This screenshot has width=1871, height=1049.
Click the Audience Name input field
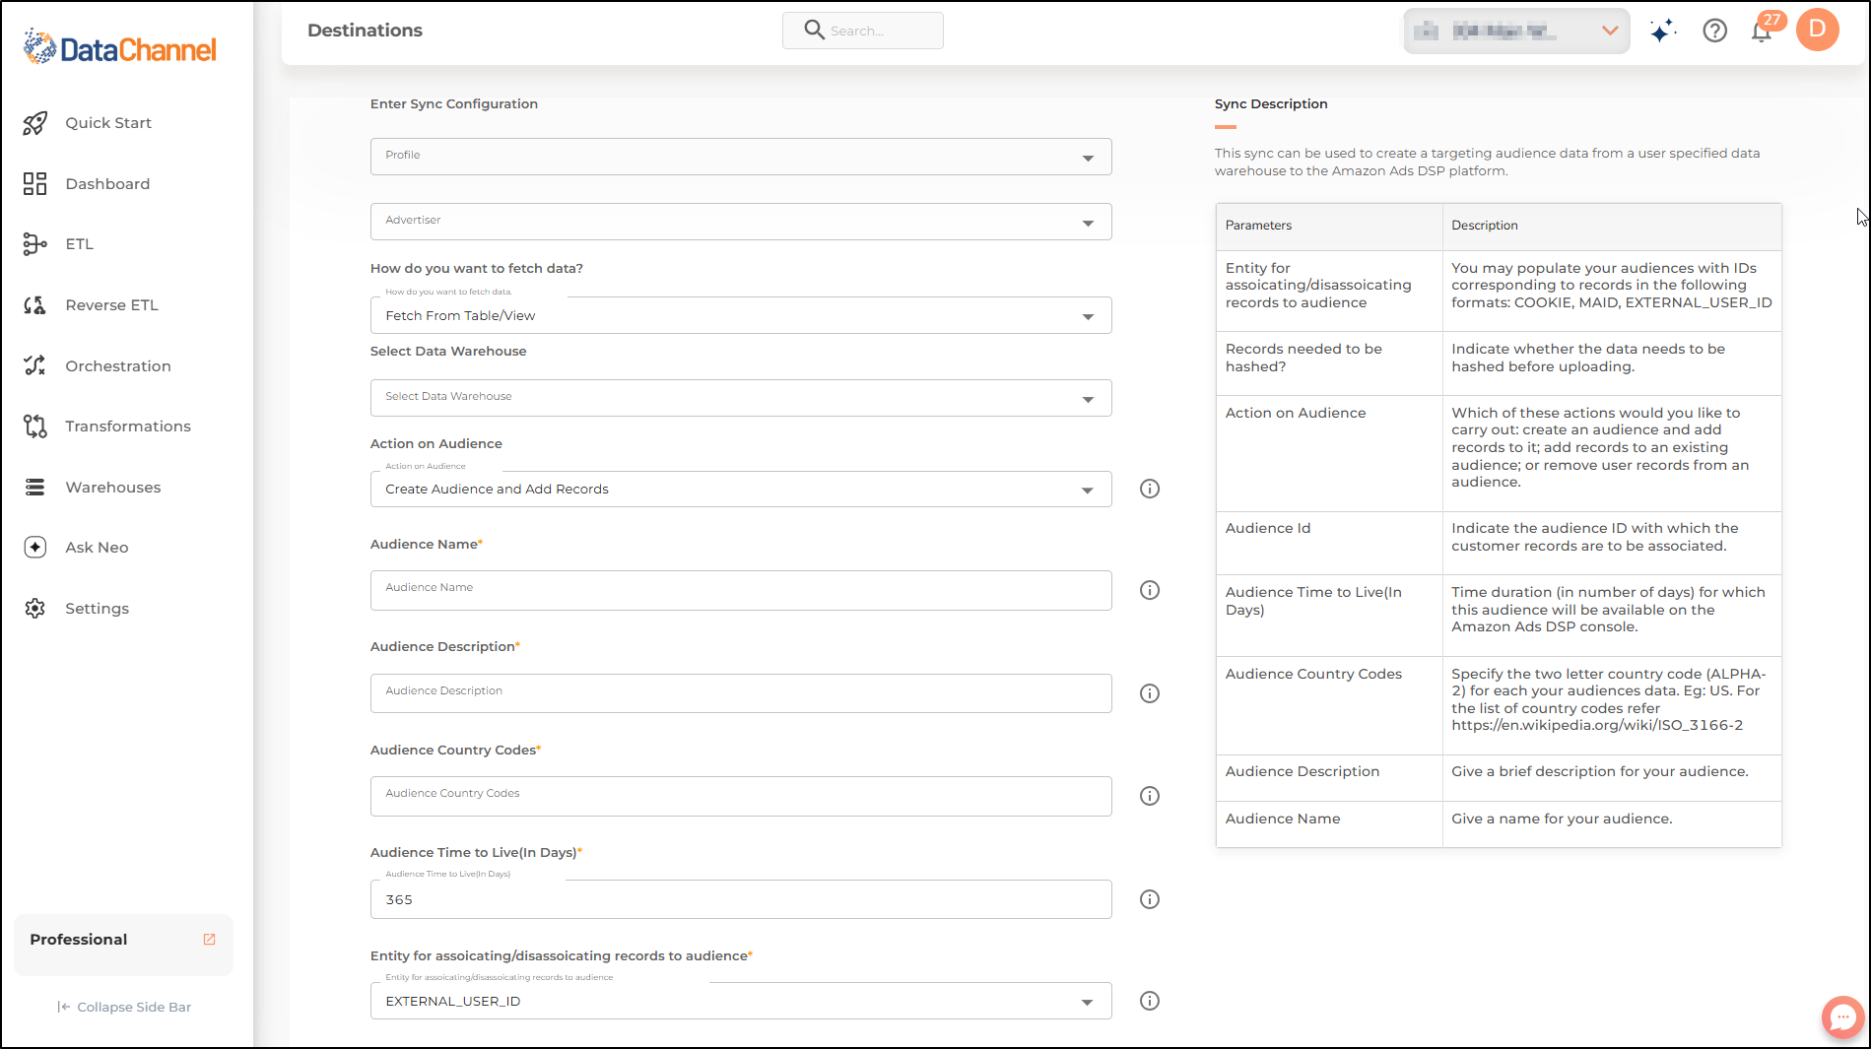tap(741, 590)
